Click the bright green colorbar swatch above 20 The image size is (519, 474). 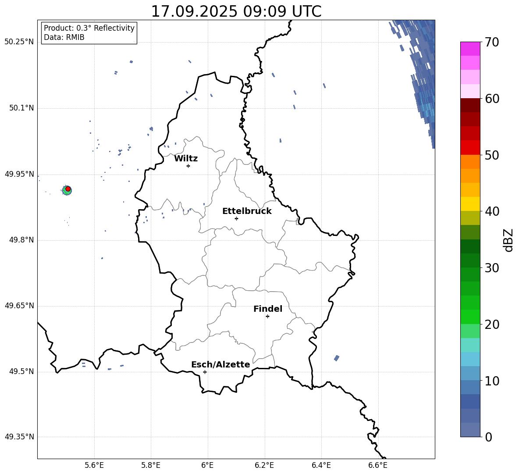470,317
